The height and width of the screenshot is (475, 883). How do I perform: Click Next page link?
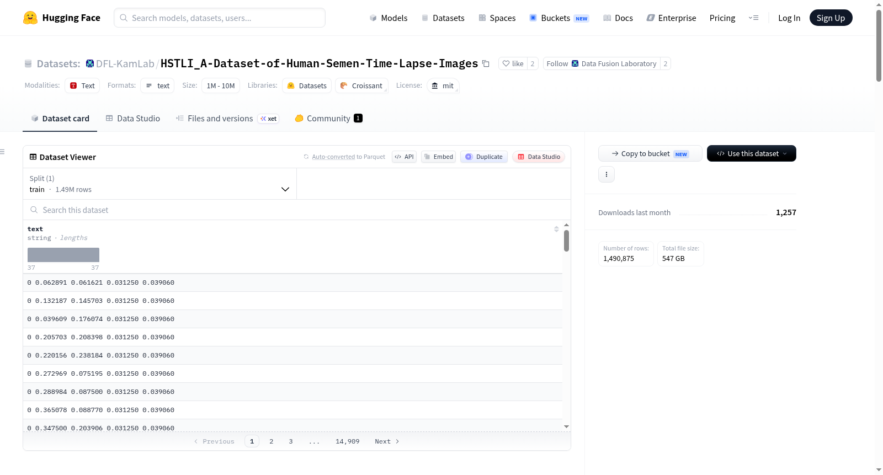pos(387,441)
